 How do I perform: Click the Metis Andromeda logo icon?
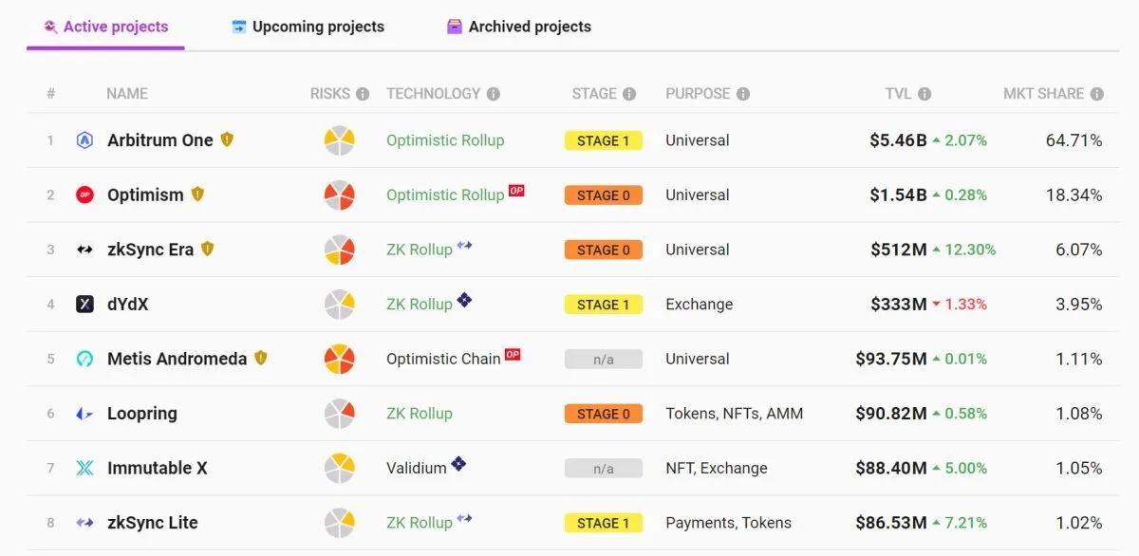84,360
